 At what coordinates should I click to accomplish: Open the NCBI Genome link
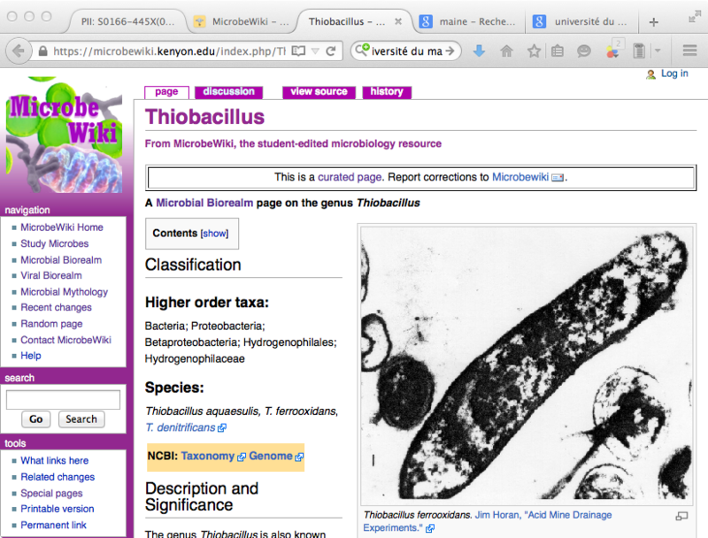coord(271,456)
